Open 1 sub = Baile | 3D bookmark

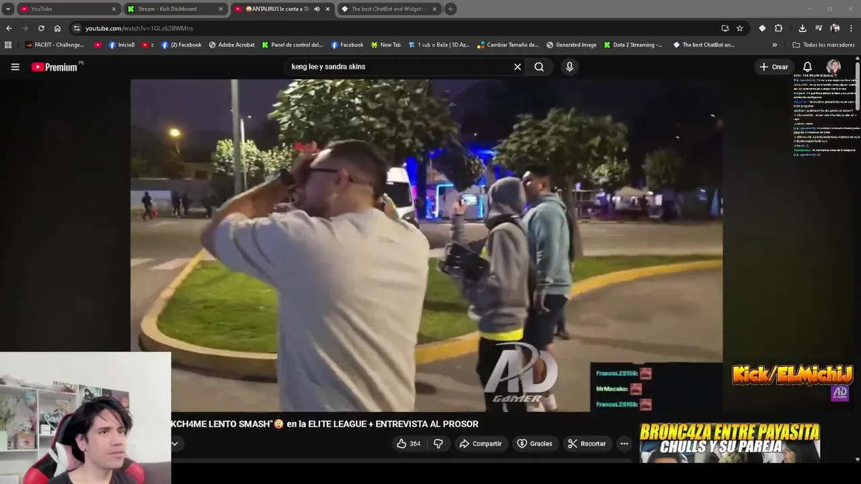(x=439, y=45)
